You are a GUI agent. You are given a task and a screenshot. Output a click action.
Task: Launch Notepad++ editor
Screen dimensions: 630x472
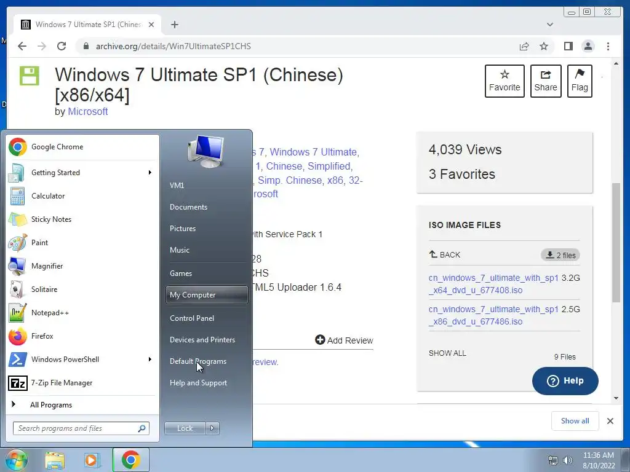coord(82,313)
